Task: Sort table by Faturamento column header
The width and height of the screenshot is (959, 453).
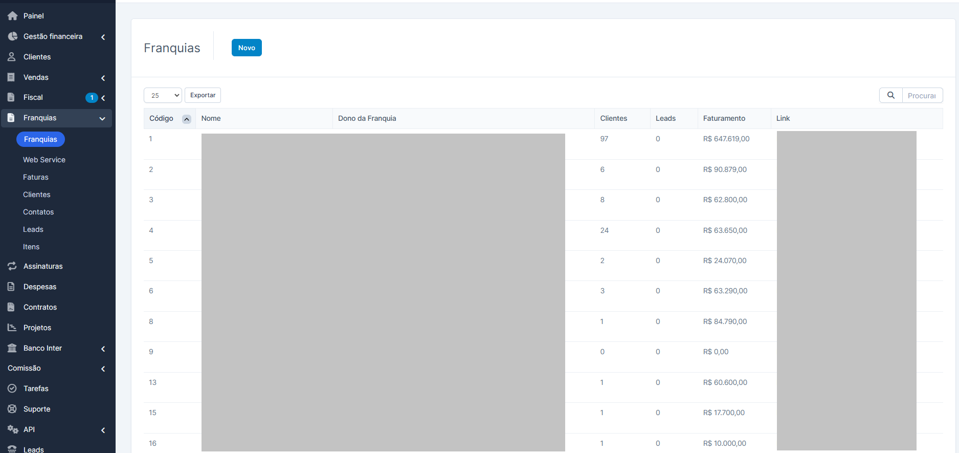Action: pos(724,118)
